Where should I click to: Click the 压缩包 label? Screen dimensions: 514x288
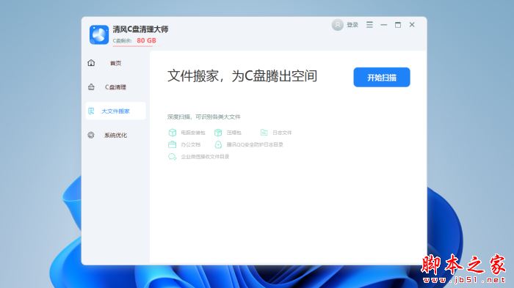(x=234, y=133)
